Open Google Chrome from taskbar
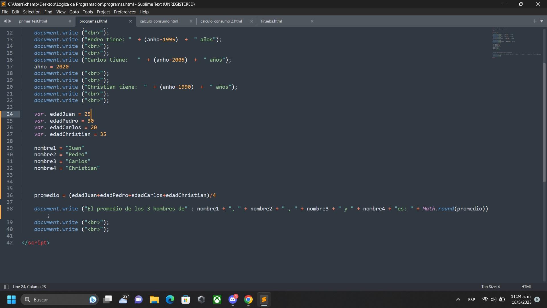The width and height of the screenshot is (547, 308). click(248, 299)
